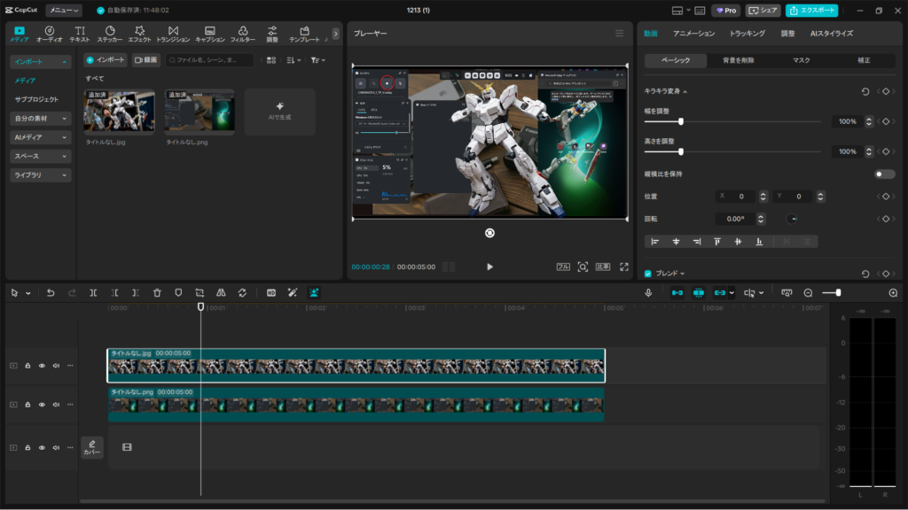Click the mirror flip icon in timeline toolbar
Image resolution: width=908 pixels, height=510 pixels.
click(221, 293)
